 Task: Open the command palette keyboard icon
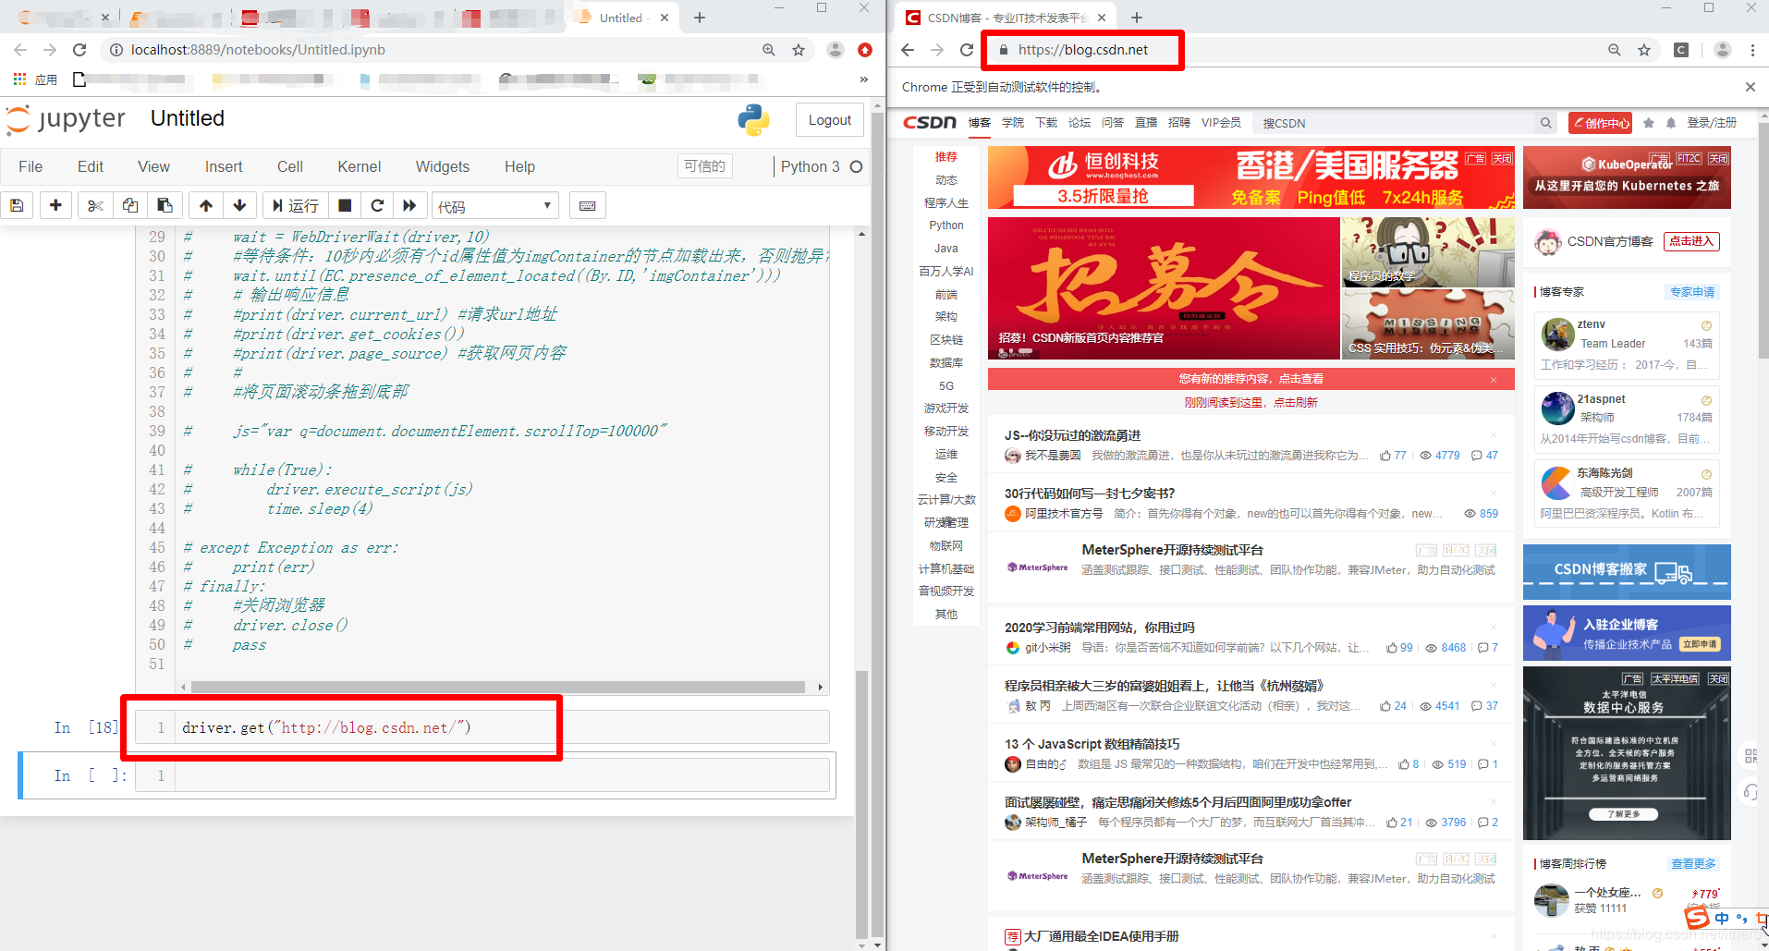(x=587, y=205)
